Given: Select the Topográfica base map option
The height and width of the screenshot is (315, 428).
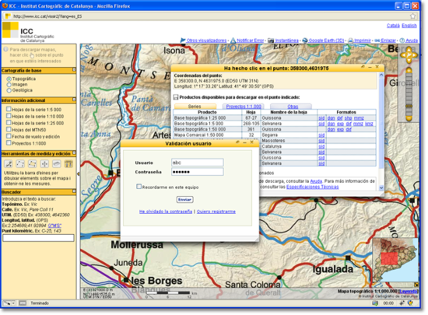Looking at the screenshot, I should pyautogui.click(x=9, y=79).
